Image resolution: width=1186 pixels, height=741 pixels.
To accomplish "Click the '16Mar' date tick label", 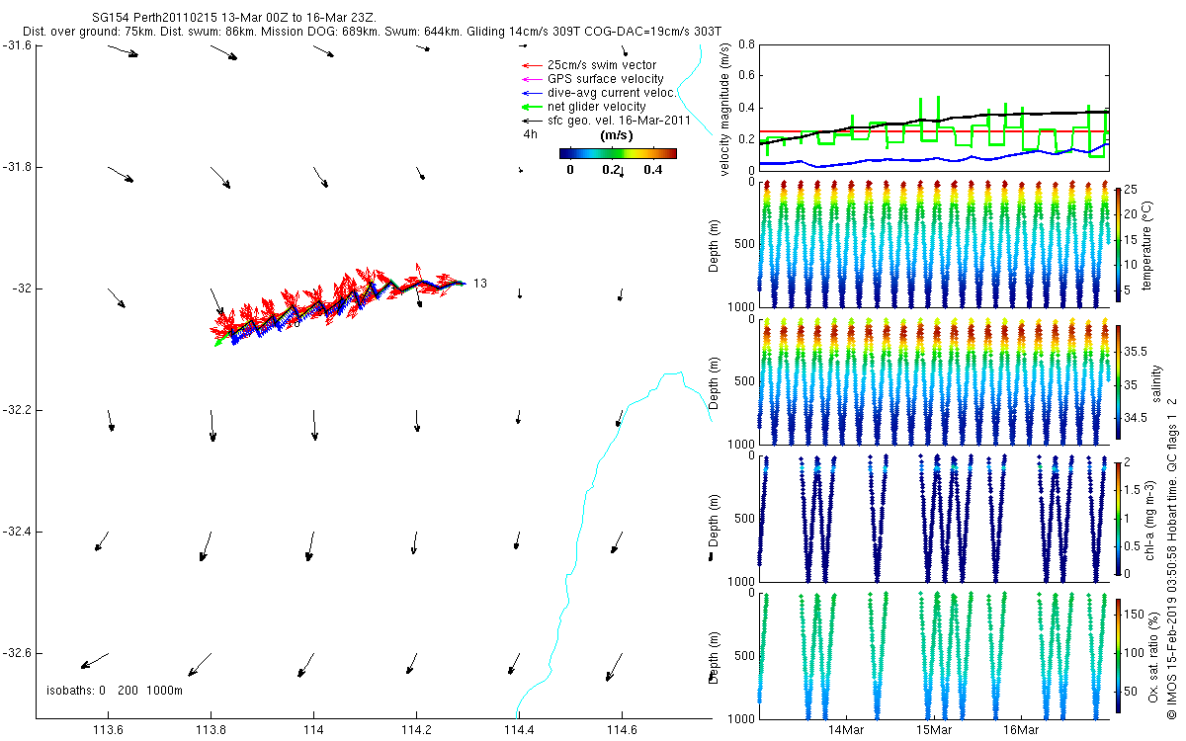I will click(x=1022, y=731).
